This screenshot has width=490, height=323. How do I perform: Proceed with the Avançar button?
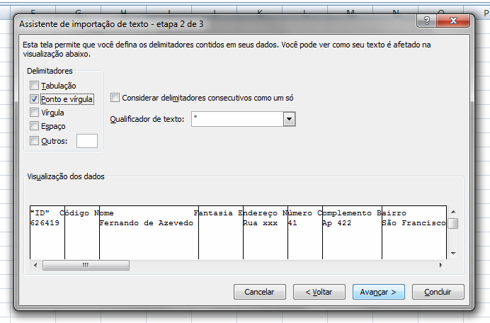378,292
